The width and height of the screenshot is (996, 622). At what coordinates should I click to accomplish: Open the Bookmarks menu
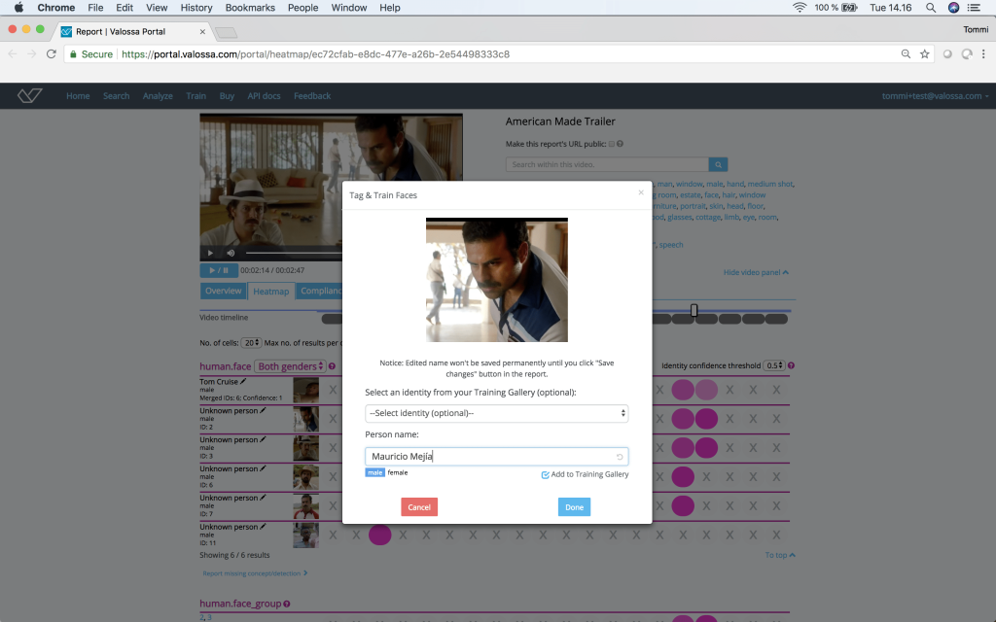click(x=250, y=8)
